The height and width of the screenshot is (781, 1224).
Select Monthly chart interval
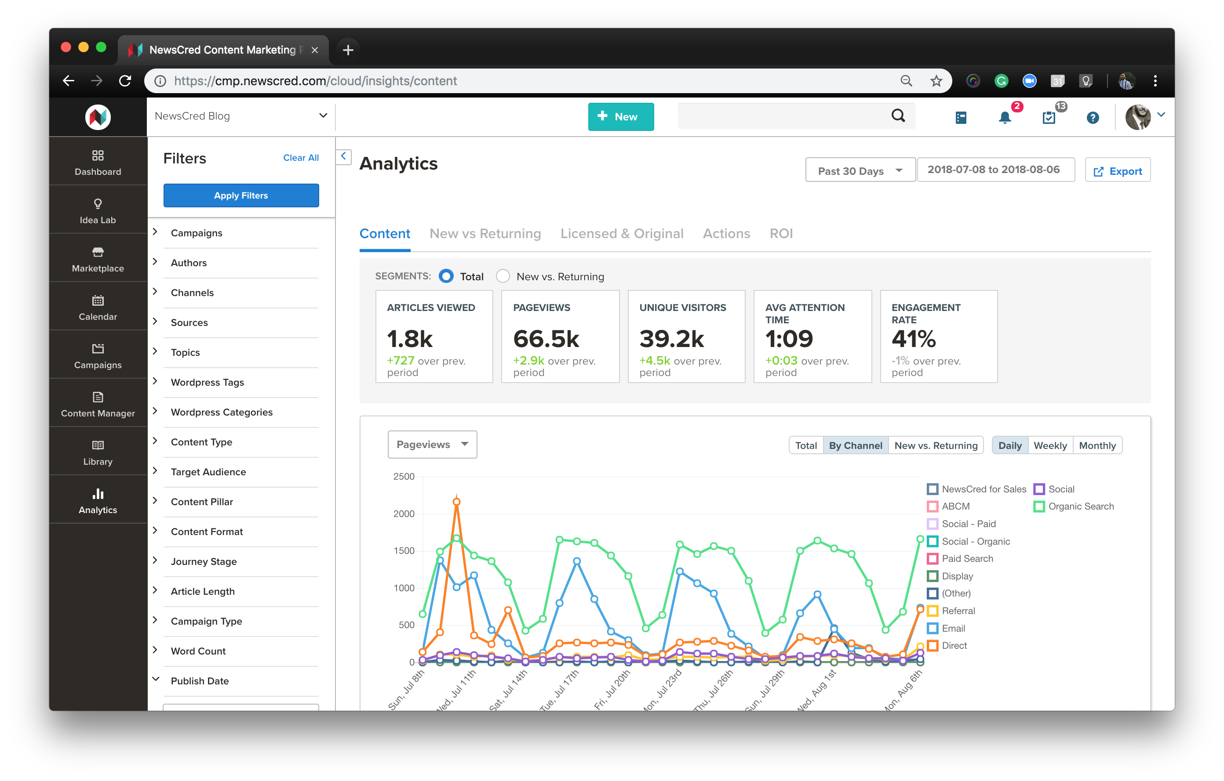(1097, 445)
